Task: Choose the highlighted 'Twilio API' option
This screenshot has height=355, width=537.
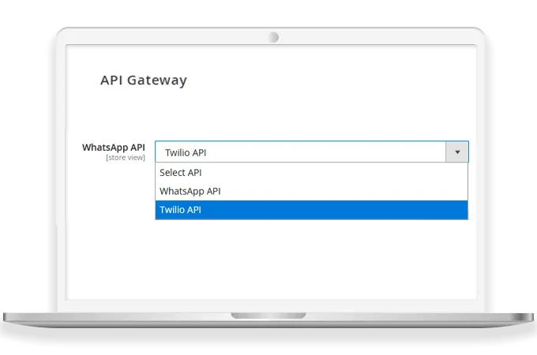Action: [x=311, y=210]
